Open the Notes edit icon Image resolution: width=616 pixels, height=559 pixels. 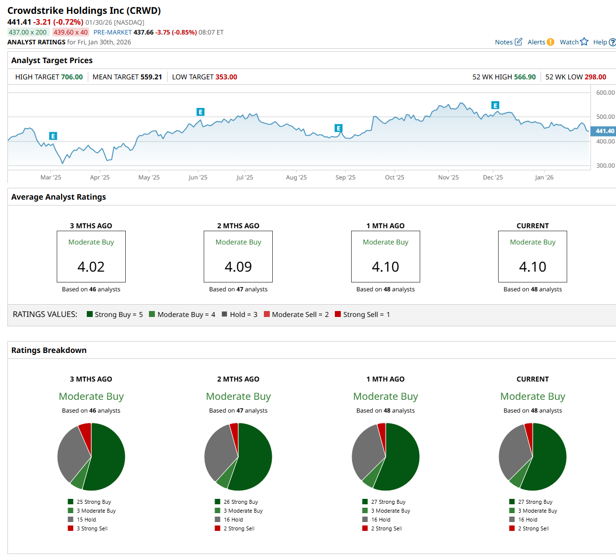(x=518, y=42)
